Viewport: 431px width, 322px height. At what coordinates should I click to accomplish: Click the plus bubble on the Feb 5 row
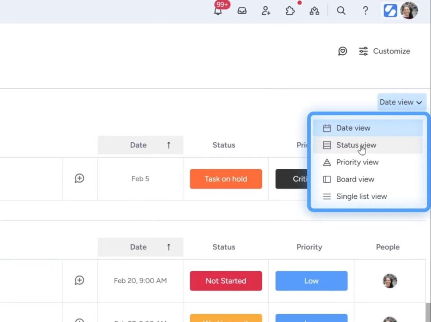coord(80,178)
